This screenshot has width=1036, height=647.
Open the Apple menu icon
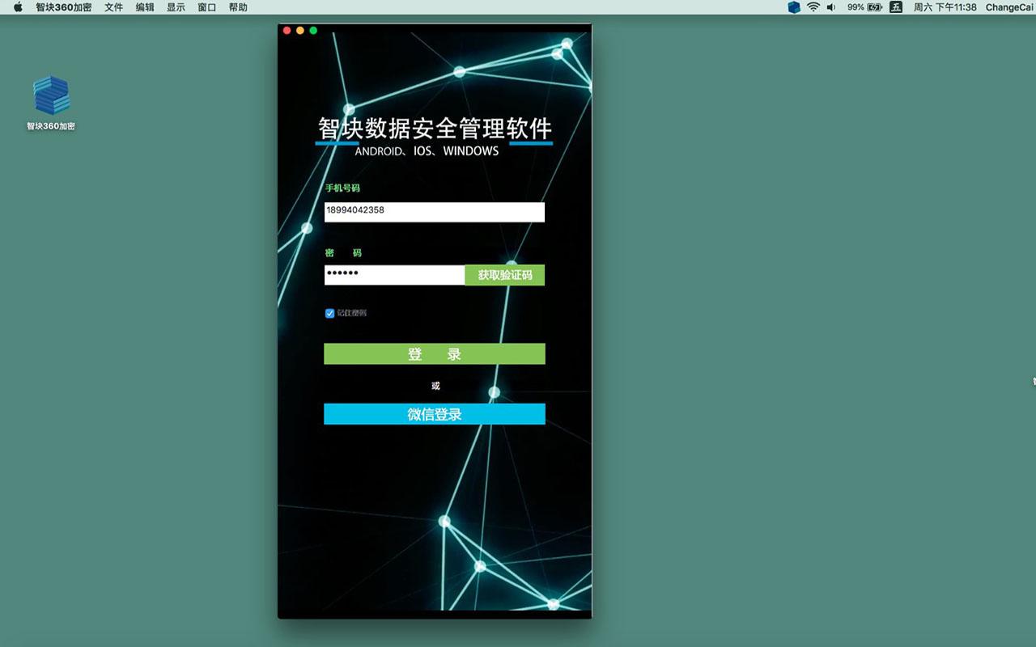[x=18, y=7]
